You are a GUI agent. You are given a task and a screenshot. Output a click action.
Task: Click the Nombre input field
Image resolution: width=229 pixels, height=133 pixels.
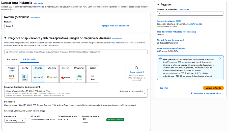pos(51,26)
